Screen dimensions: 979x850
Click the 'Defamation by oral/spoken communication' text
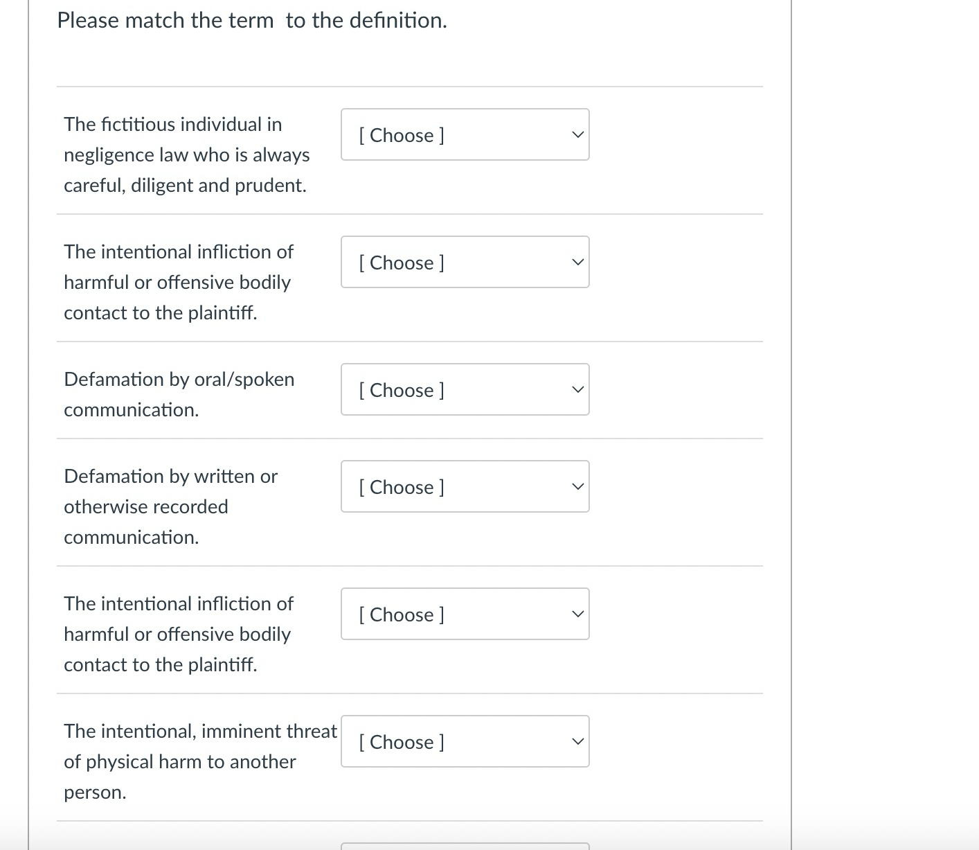pyautogui.click(x=179, y=394)
